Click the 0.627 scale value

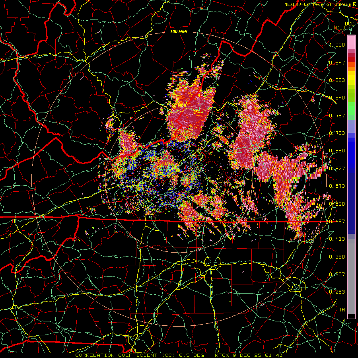(x=337, y=169)
